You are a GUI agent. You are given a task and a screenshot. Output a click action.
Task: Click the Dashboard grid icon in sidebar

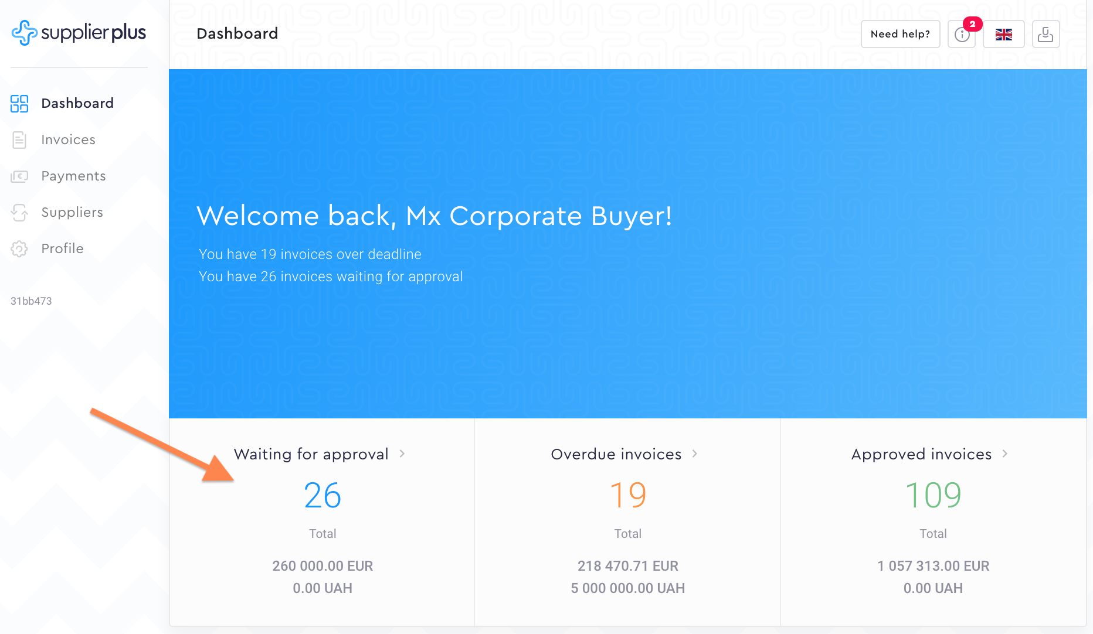[19, 104]
